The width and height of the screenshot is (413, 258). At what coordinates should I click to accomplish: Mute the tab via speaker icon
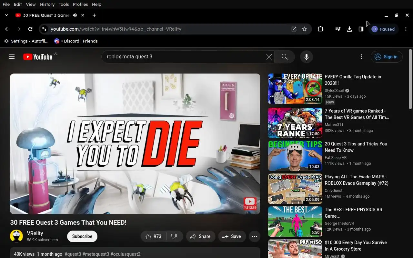[x=75, y=15]
